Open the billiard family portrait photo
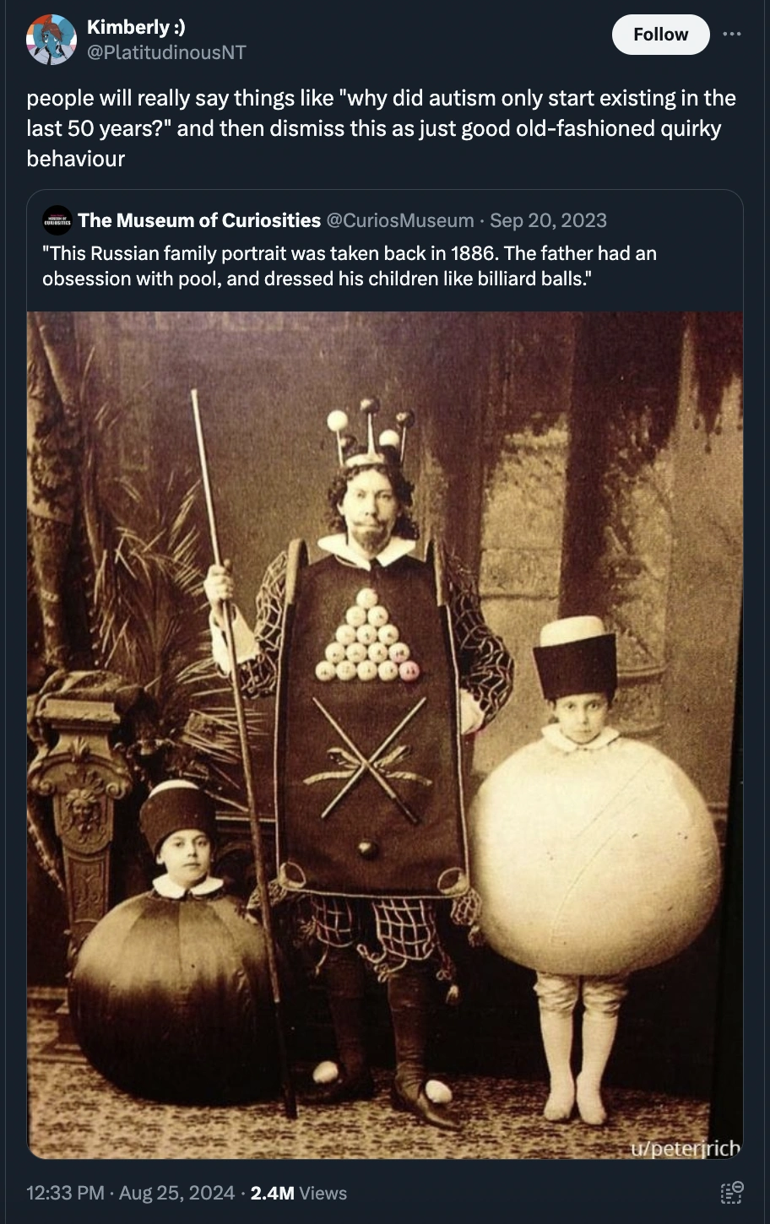770x1224 pixels. tap(385, 735)
